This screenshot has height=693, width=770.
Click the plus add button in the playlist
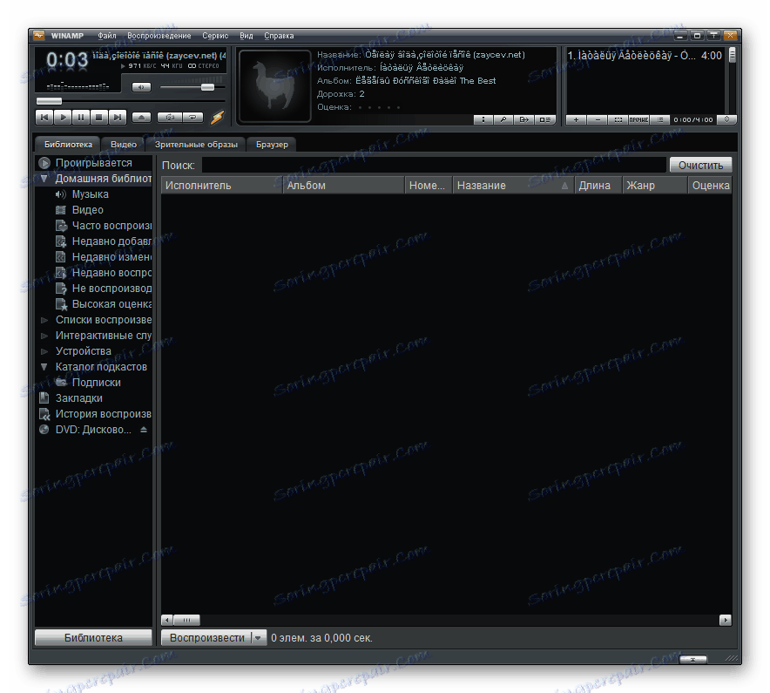(x=576, y=119)
